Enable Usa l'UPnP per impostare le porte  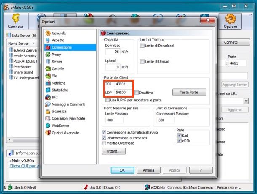(107, 100)
